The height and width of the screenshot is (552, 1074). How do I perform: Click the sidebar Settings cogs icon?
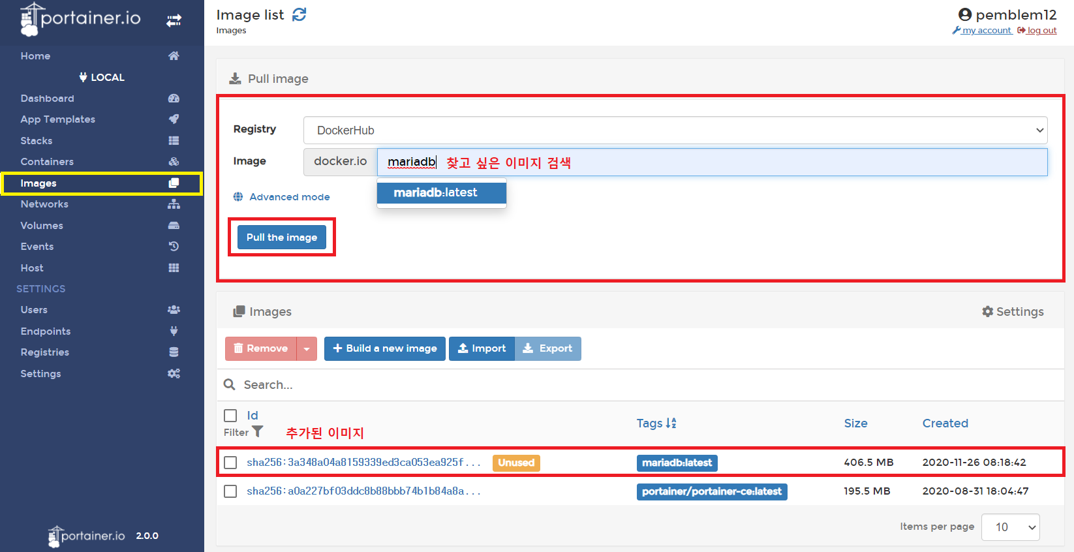[174, 373]
